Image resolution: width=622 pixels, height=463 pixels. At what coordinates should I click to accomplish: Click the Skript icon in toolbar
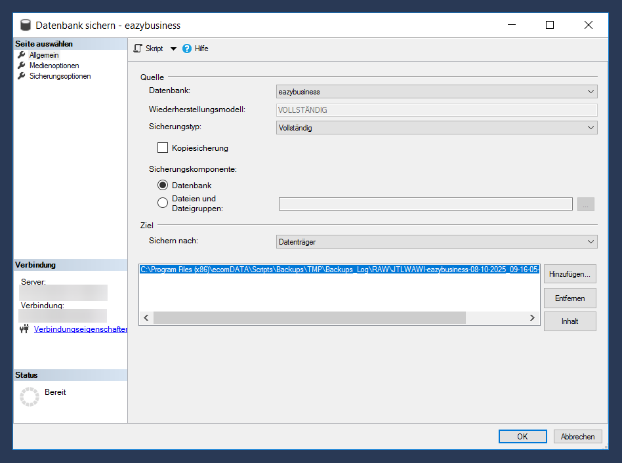point(138,49)
